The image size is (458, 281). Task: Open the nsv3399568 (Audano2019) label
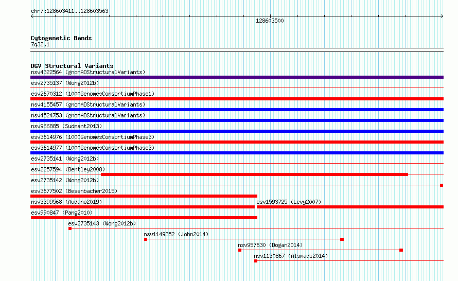(x=66, y=202)
